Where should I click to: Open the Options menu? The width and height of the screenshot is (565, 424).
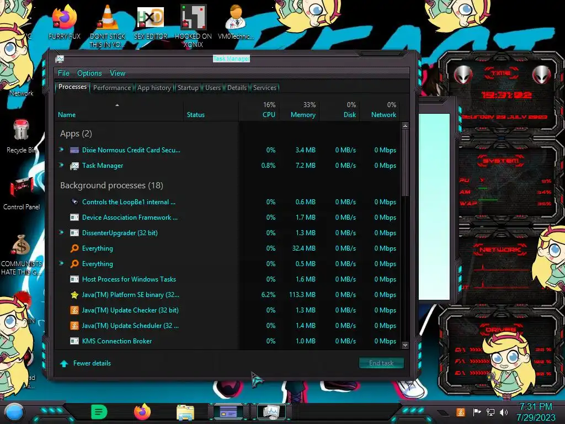point(89,73)
